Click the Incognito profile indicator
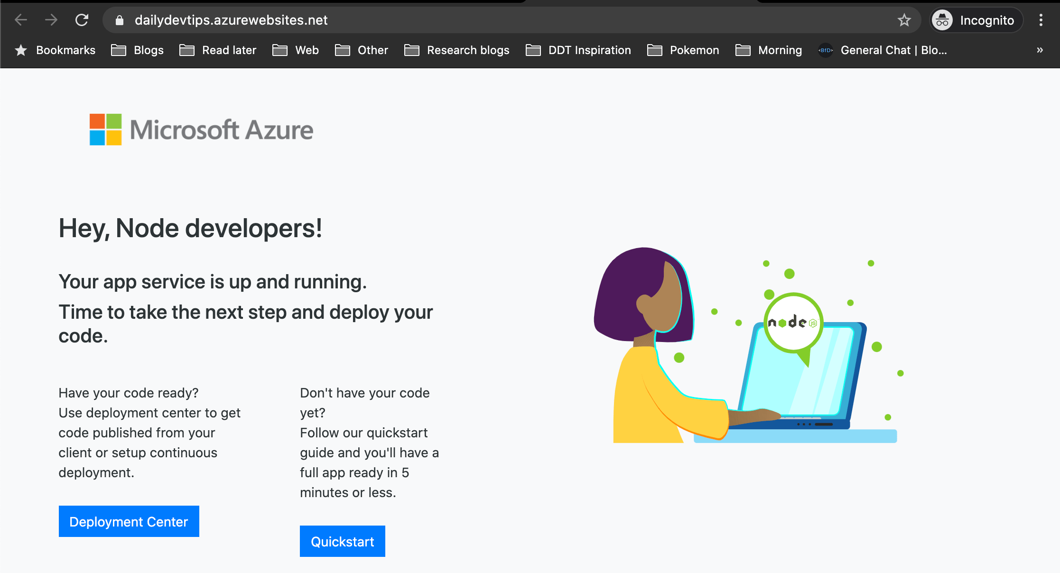Image resolution: width=1060 pixels, height=573 pixels. coord(976,20)
